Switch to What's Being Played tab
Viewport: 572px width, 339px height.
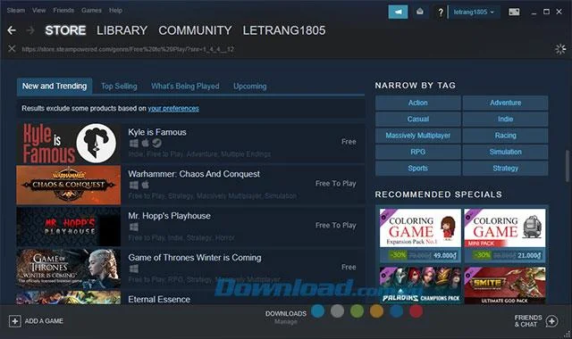point(185,87)
